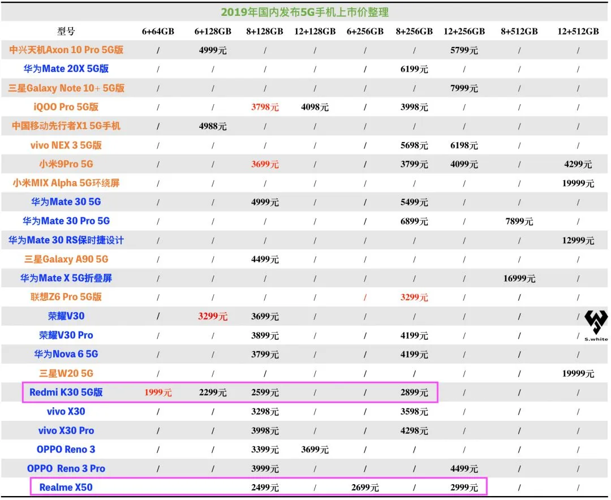Screen dimensions: 611x500
Task: Select the 12+256GB column header
Action: click(464, 31)
